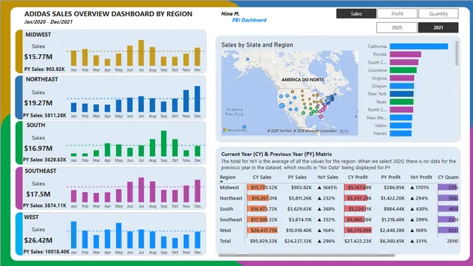The height and width of the screenshot is (266, 473).
Task: Switch to the Quantity metric button
Action: pos(438,13)
